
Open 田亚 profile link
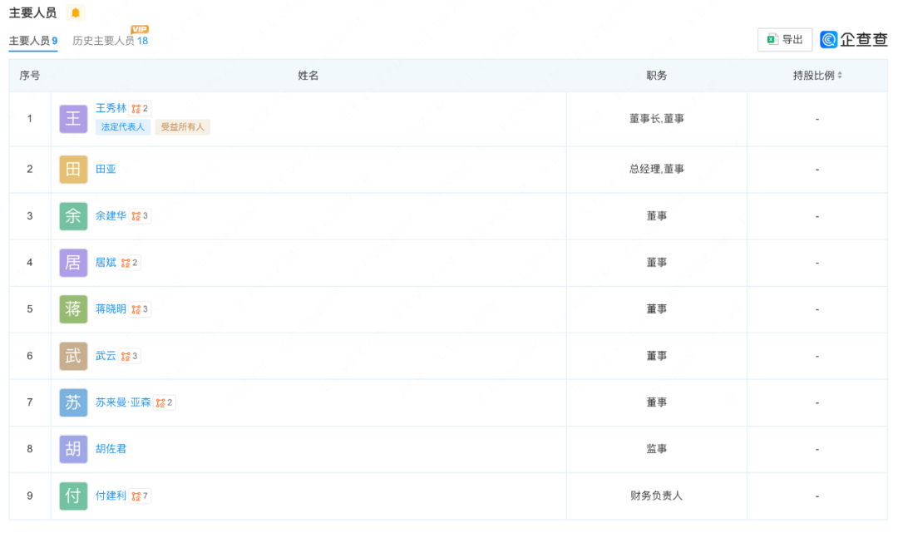point(106,169)
